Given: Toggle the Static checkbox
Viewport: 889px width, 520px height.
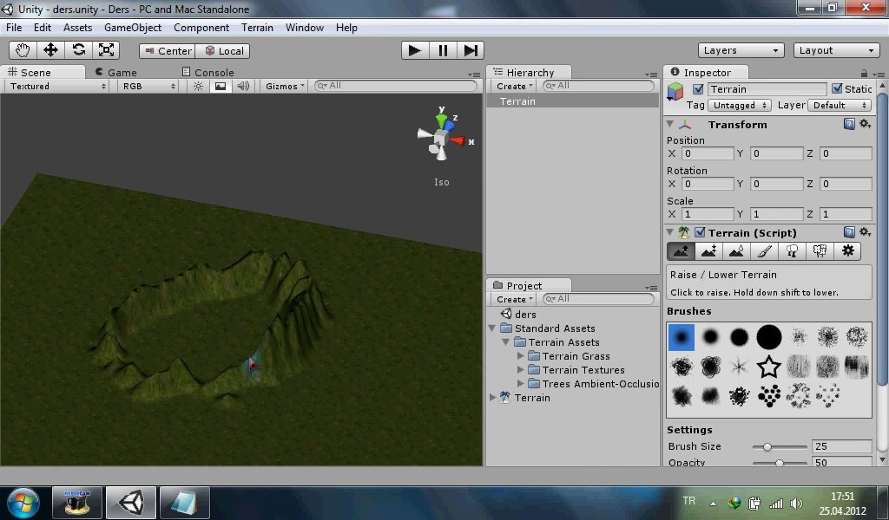Looking at the screenshot, I should [x=837, y=89].
